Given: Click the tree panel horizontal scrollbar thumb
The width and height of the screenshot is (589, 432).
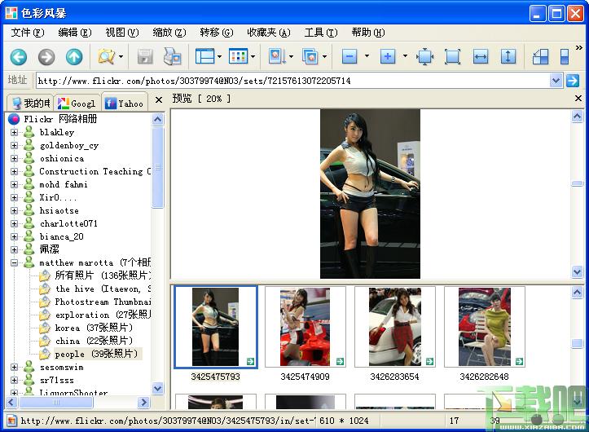Looking at the screenshot, I should (55, 403).
